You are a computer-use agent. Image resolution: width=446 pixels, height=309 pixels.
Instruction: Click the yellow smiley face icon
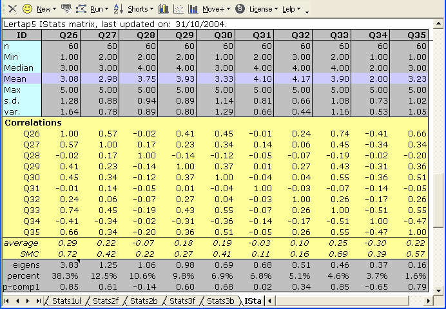coord(27,9)
